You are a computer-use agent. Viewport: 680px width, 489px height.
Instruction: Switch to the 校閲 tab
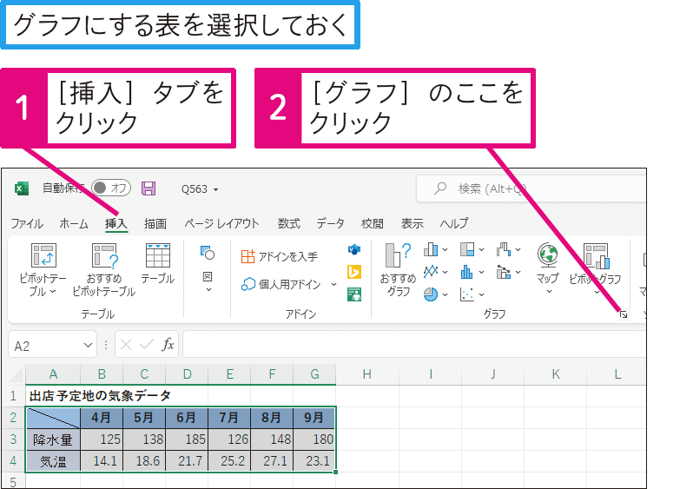pos(372,223)
